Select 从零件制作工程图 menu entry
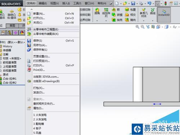Screen dimensions: 180x135 (x=53, y=30)
